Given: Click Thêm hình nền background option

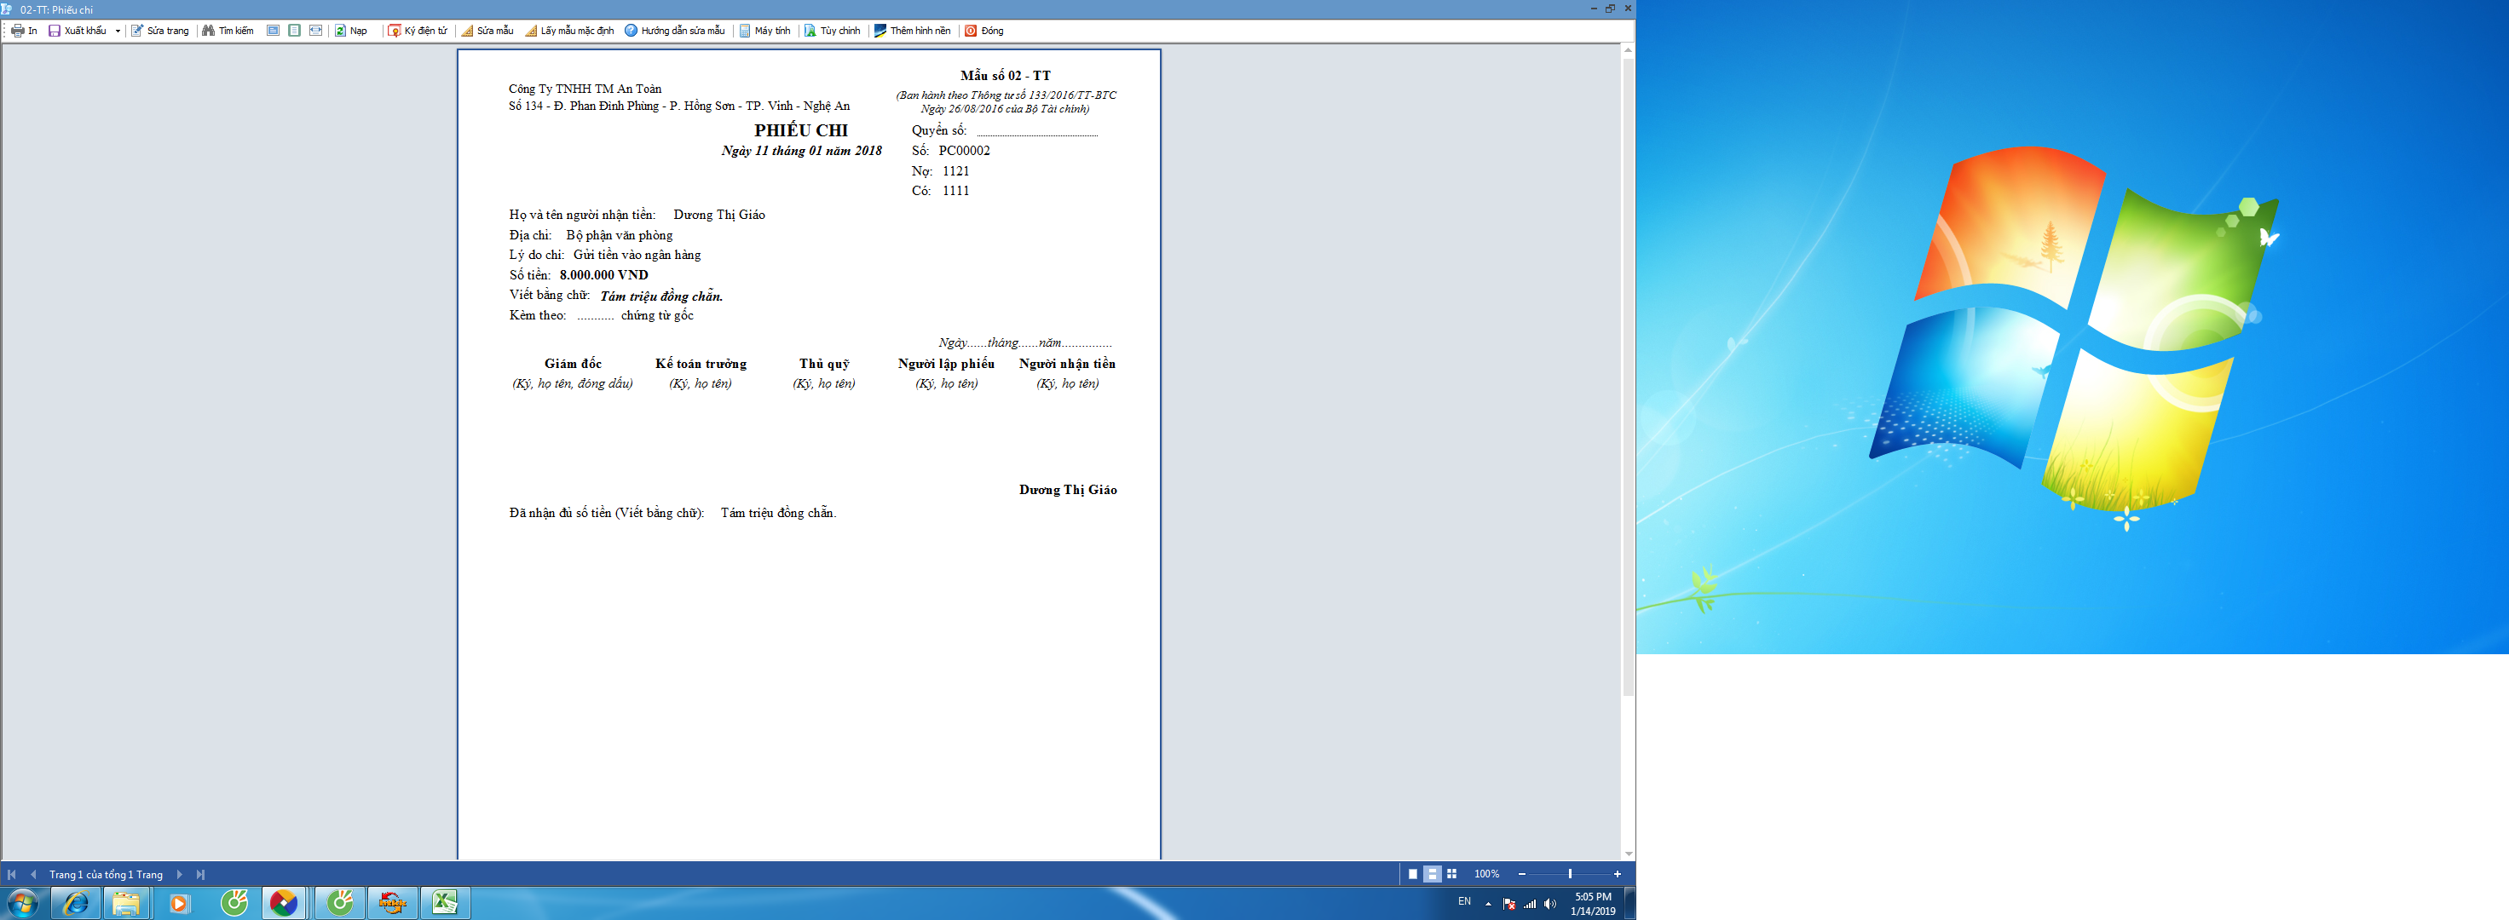Looking at the screenshot, I should tap(913, 32).
